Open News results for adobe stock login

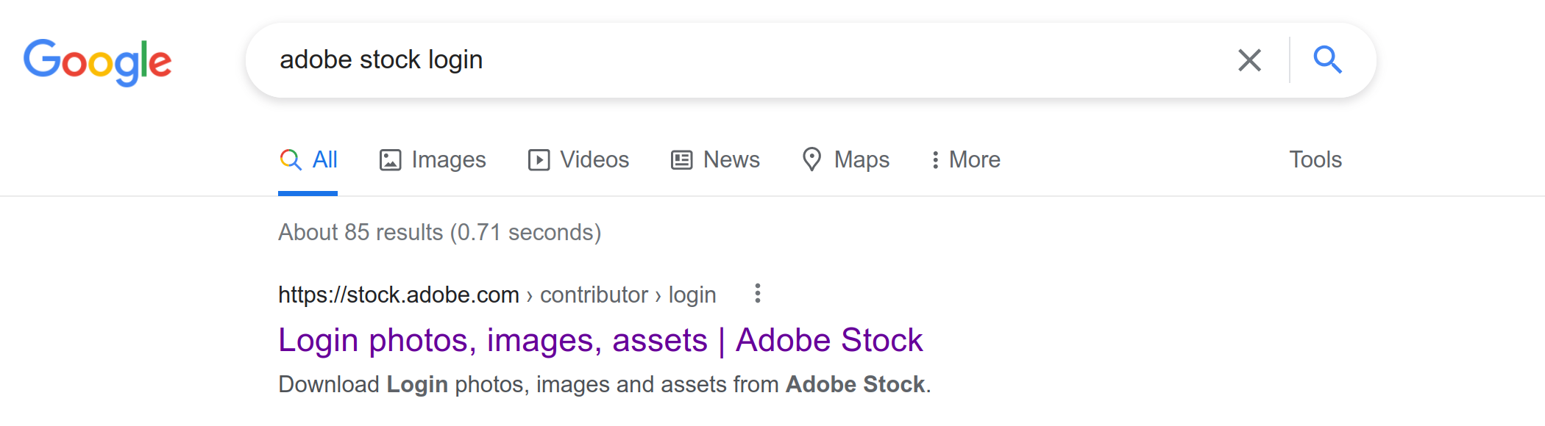coord(731,159)
